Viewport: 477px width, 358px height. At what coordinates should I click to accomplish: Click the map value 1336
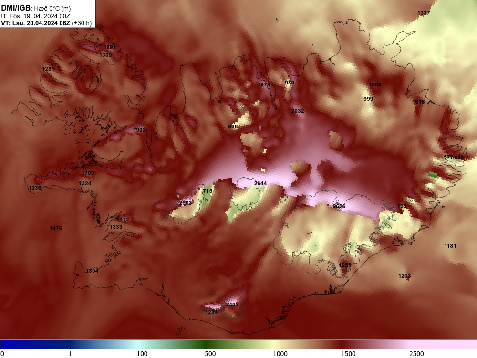[35, 188]
